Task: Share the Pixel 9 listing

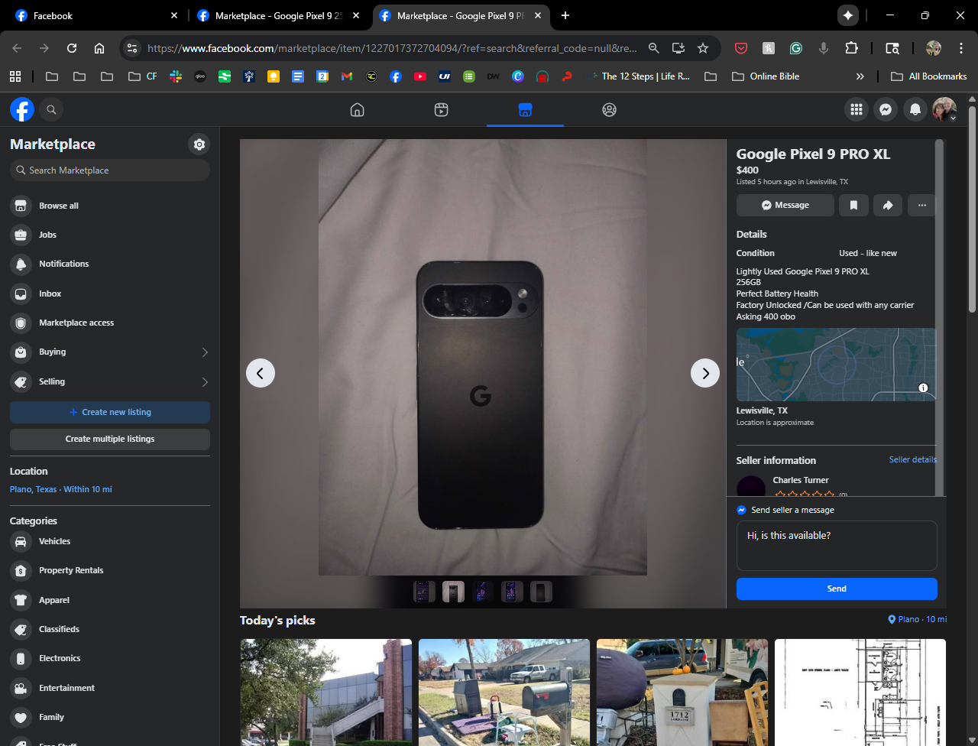Action: (x=887, y=205)
